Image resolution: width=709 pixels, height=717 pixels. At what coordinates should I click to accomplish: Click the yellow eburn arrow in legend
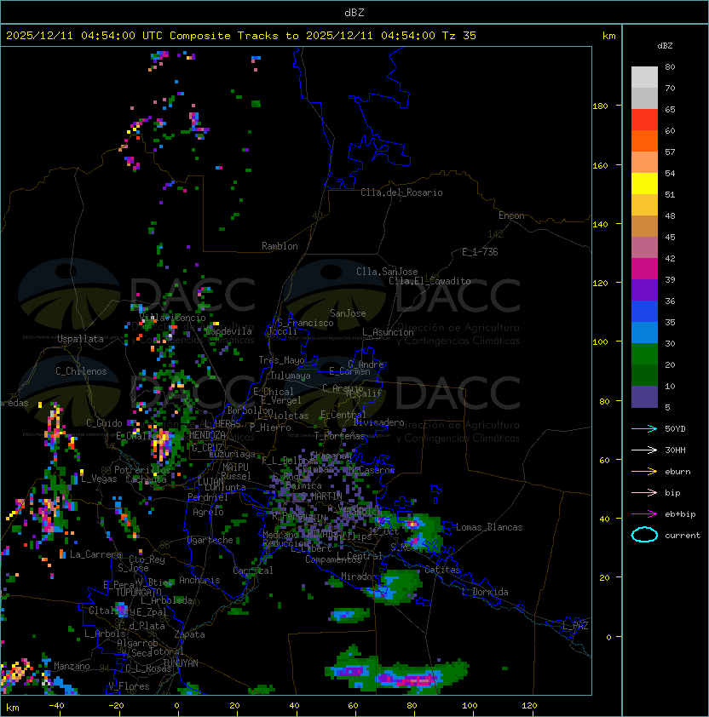644,471
